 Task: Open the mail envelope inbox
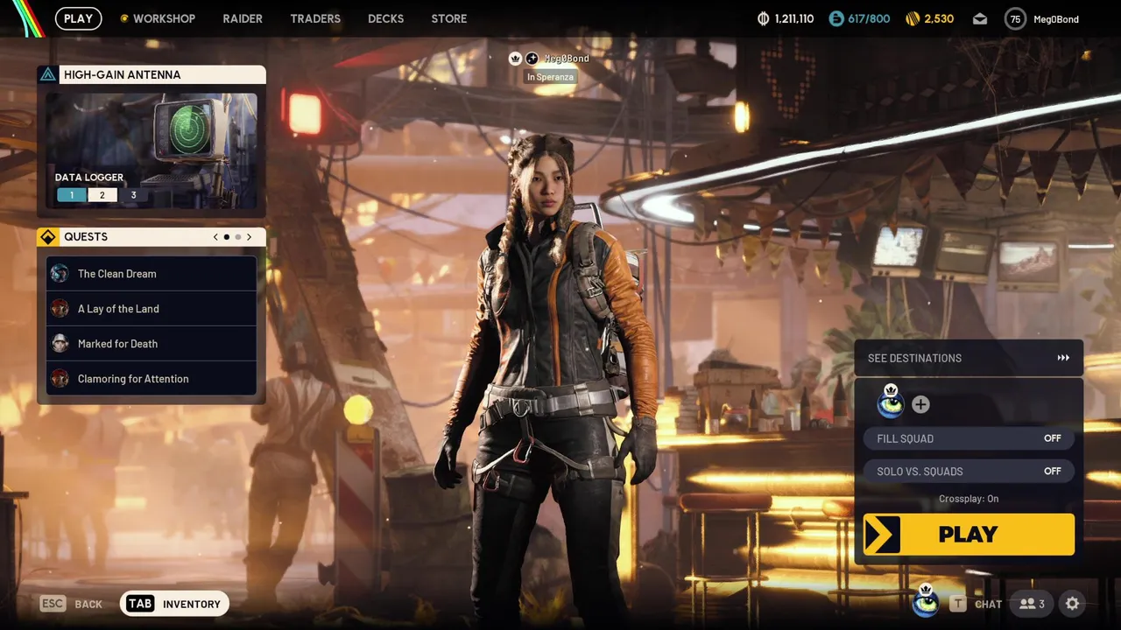point(980,18)
